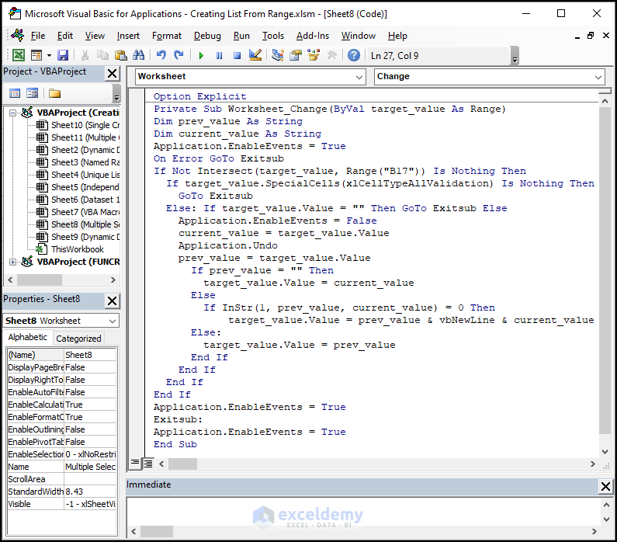Undo the last edit in toolbar
The height and width of the screenshot is (542, 617).
[x=161, y=55]
